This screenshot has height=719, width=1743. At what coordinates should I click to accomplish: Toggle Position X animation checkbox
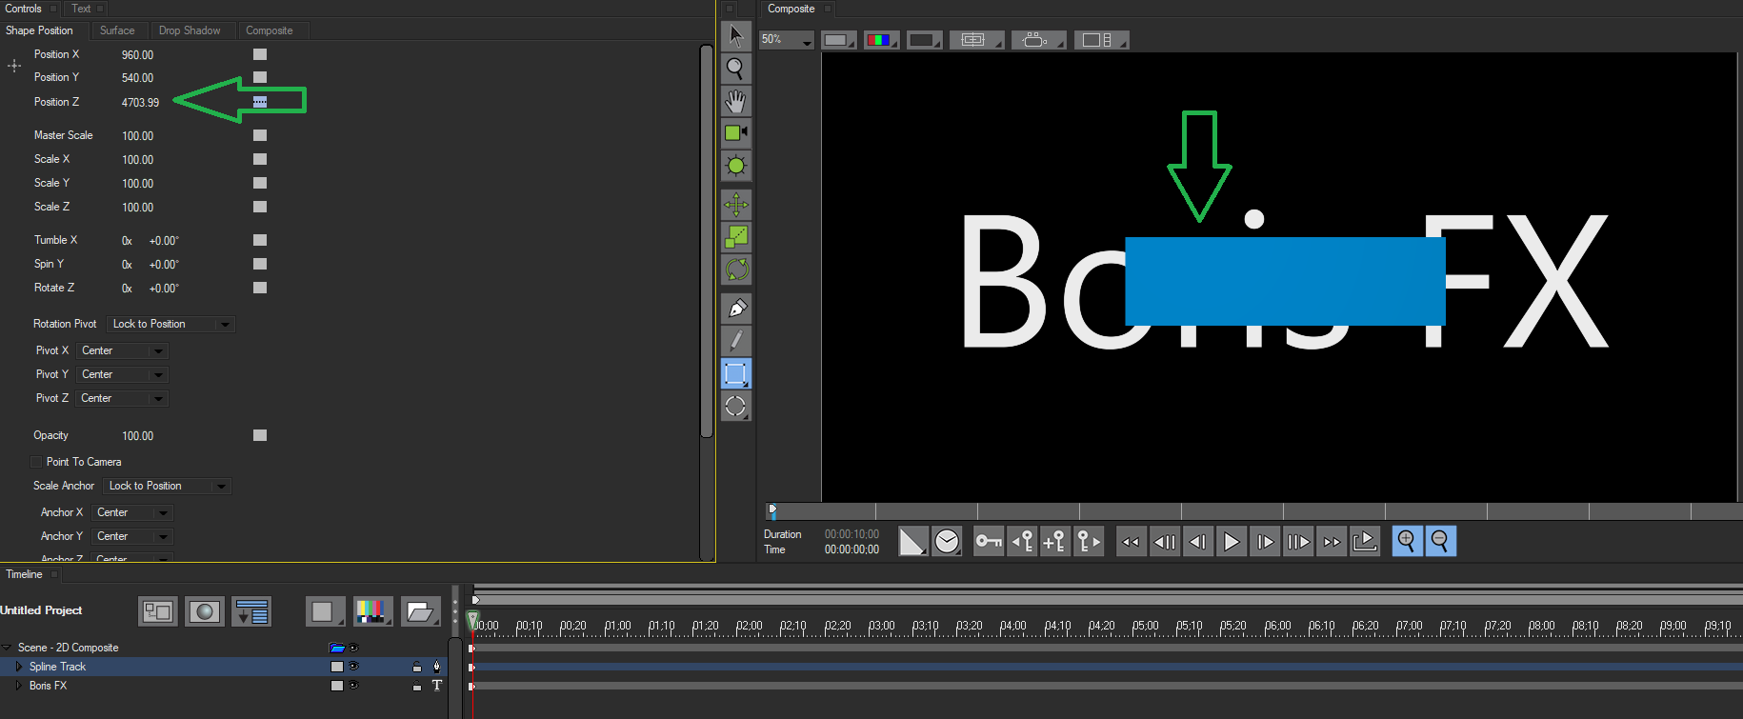(260, 54)
